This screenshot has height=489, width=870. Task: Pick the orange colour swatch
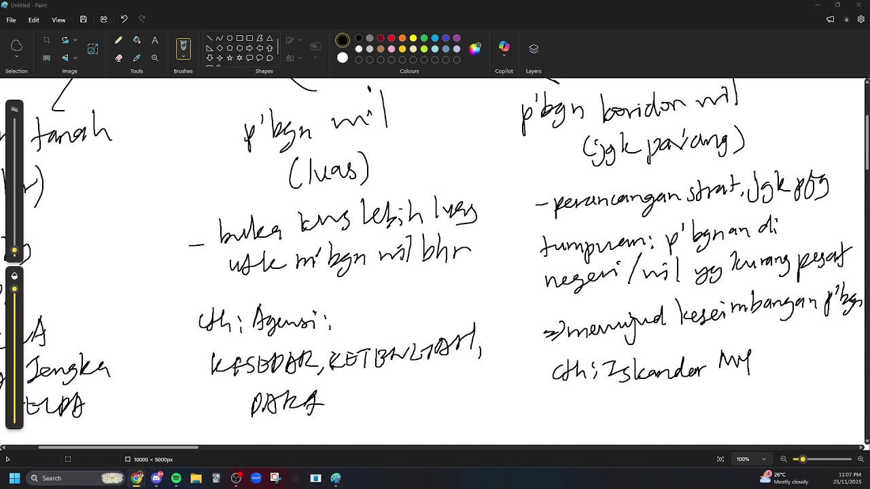pos(402,38)
